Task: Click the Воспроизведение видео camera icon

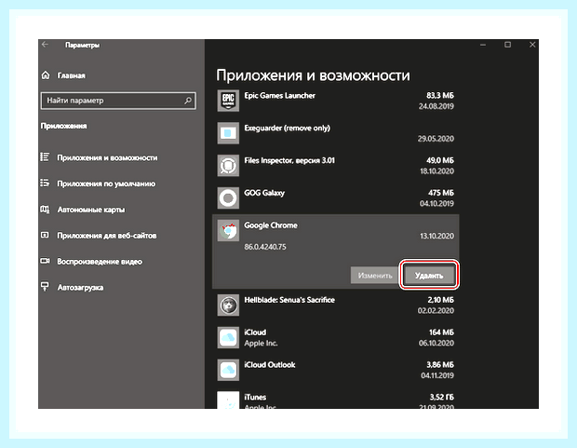Action: pos(45,261)
